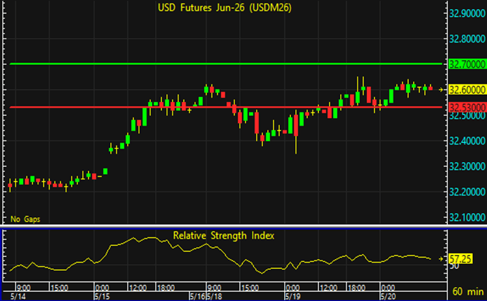This screenshot has height=301, width=487.
Task: Click the 32.40000 price axis label
Action: point(467,141)
